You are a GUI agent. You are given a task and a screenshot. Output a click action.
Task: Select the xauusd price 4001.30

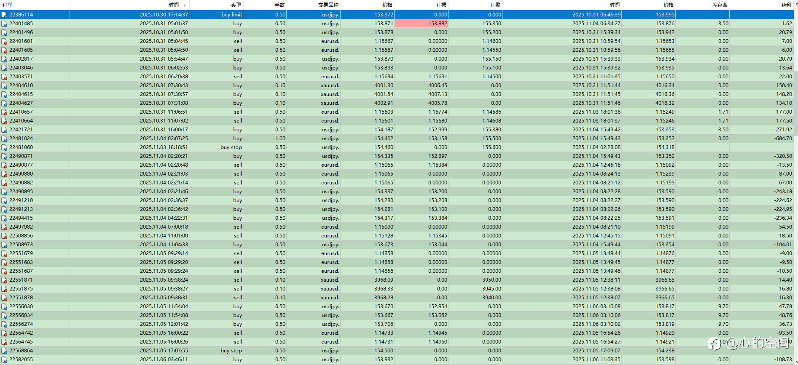384,85
